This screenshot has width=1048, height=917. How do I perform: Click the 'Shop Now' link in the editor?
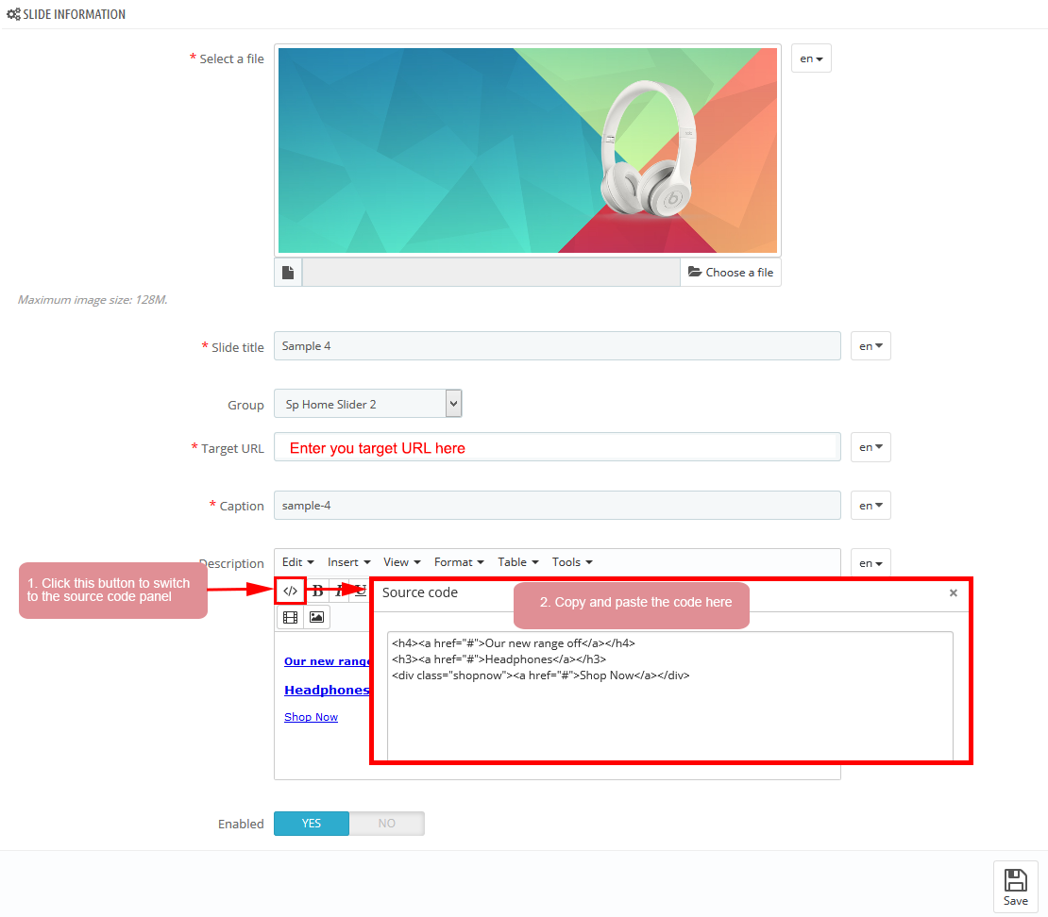click(x=311, y=717)
